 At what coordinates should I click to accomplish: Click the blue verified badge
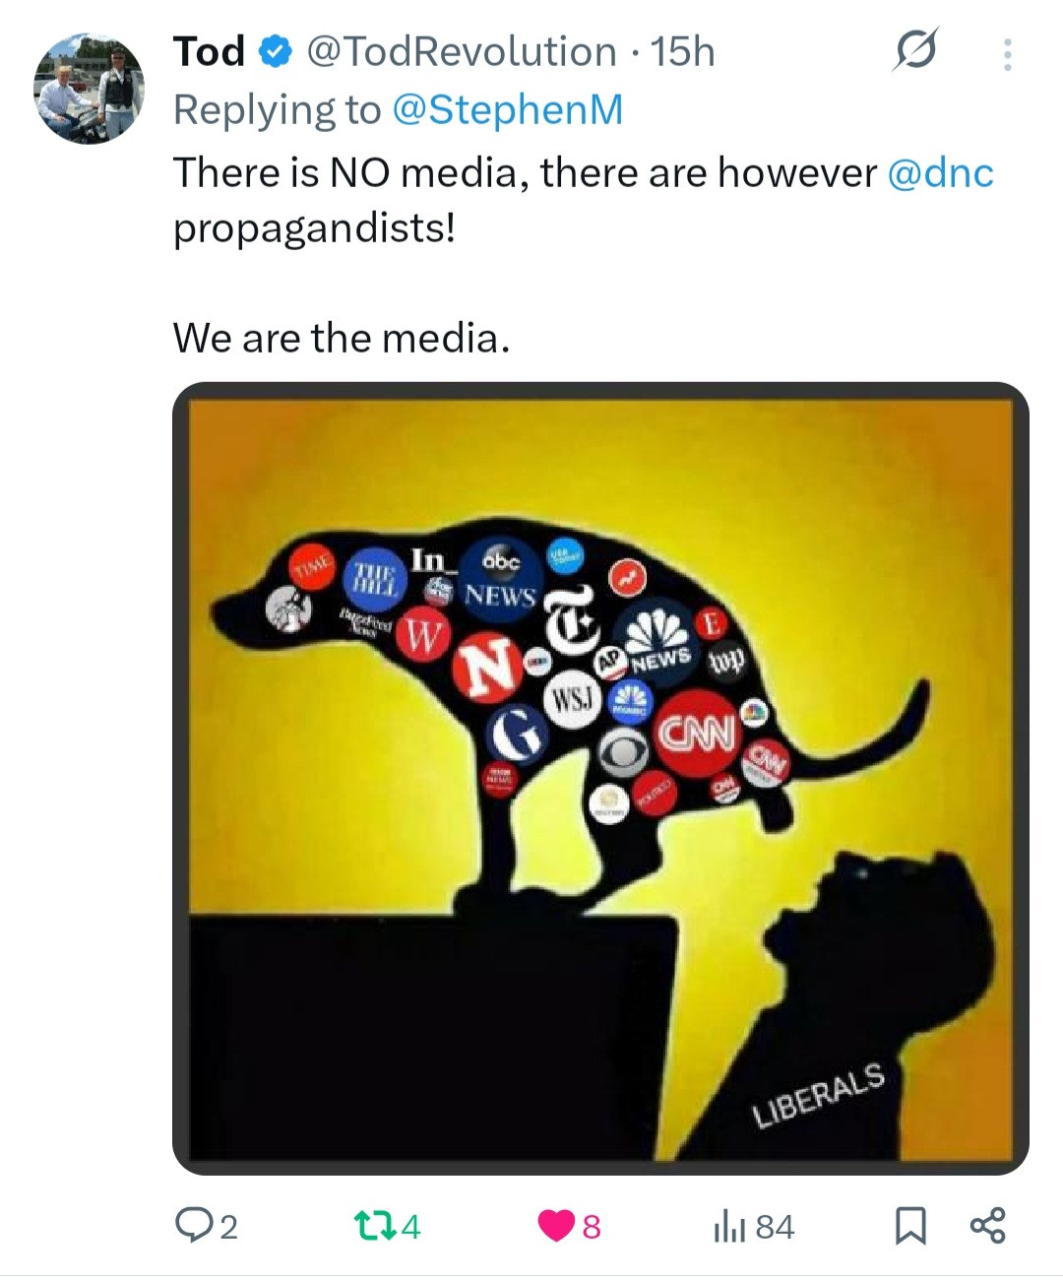(x=276, y=52)
